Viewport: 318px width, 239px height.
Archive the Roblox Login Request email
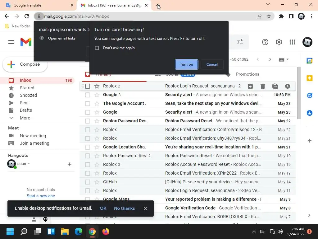[250, 86]
